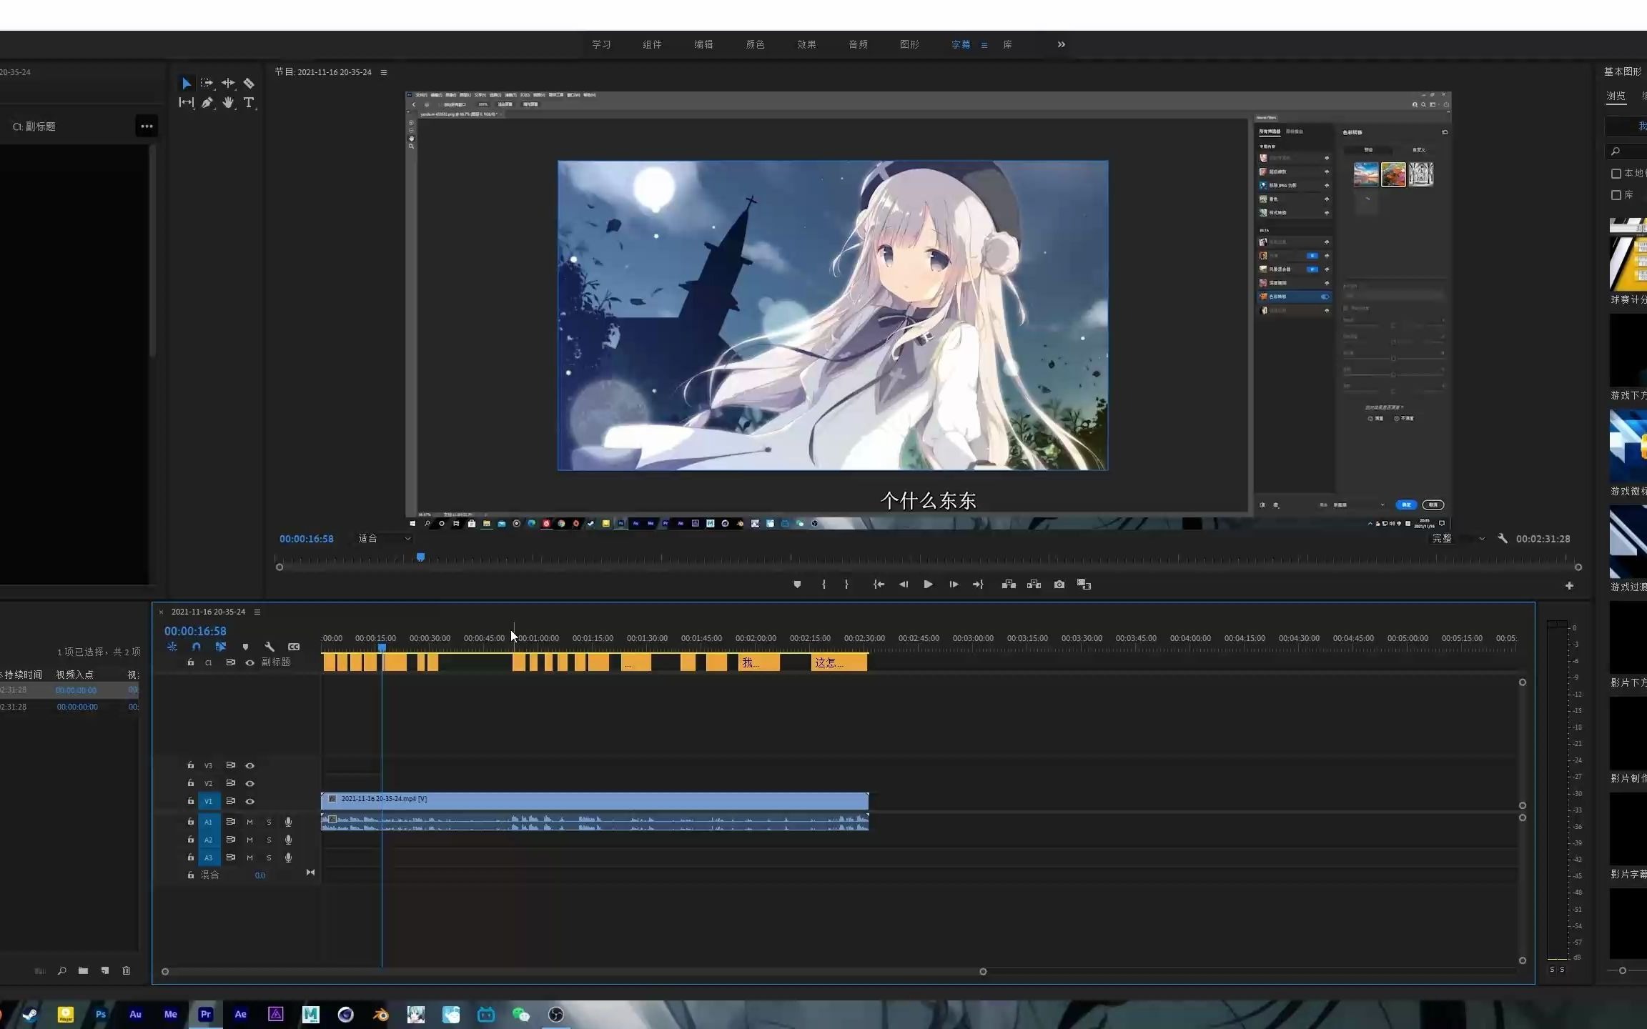Switch to the 效果 workspace tab
The height and width of the screenshot is (1029, 1647).
[x=806, y=44]
